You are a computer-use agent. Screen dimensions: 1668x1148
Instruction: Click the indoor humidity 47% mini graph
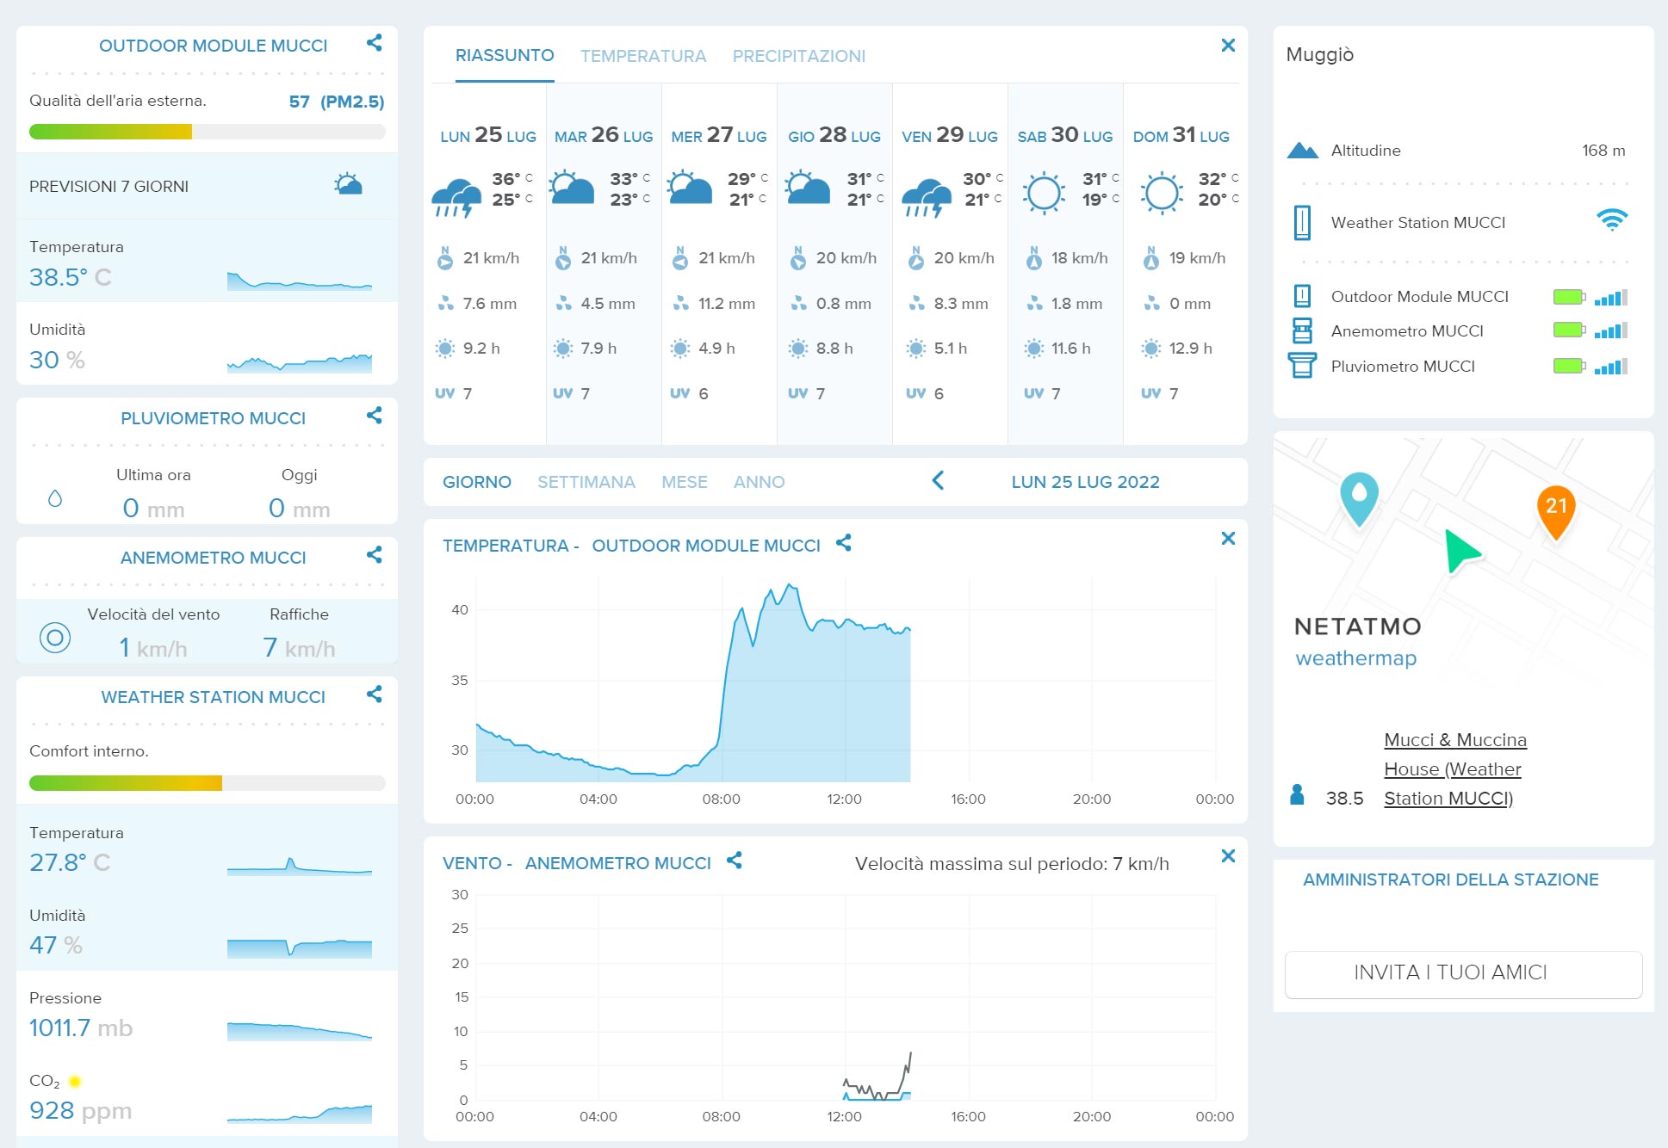(300, 948)
